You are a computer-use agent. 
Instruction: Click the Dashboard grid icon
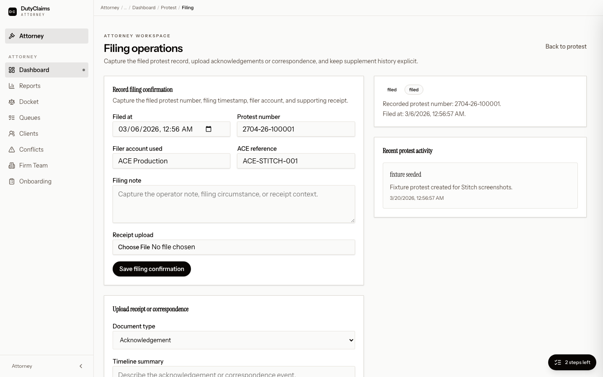tap(12, 70)
